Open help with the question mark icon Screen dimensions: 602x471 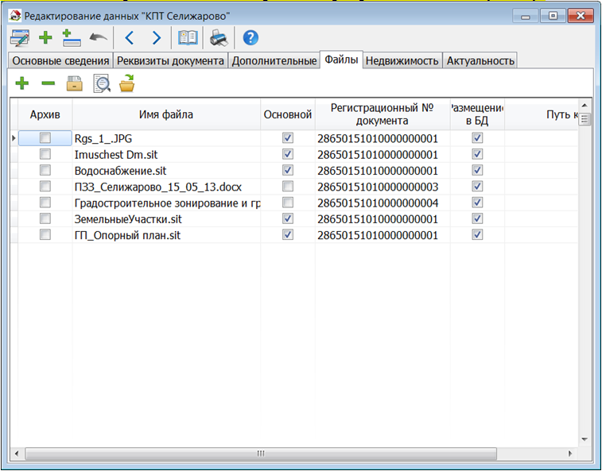[251, 37]
